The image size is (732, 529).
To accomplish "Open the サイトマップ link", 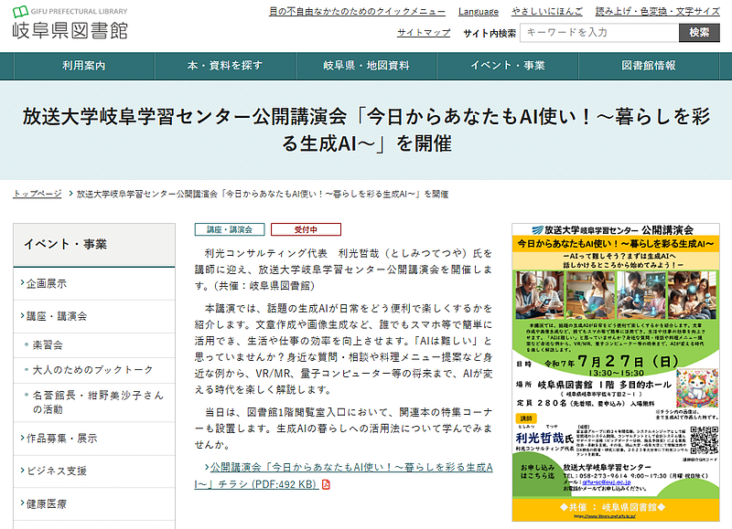I will point(424,32).
